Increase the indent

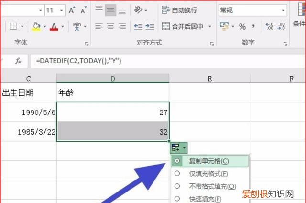coord(150,26)
